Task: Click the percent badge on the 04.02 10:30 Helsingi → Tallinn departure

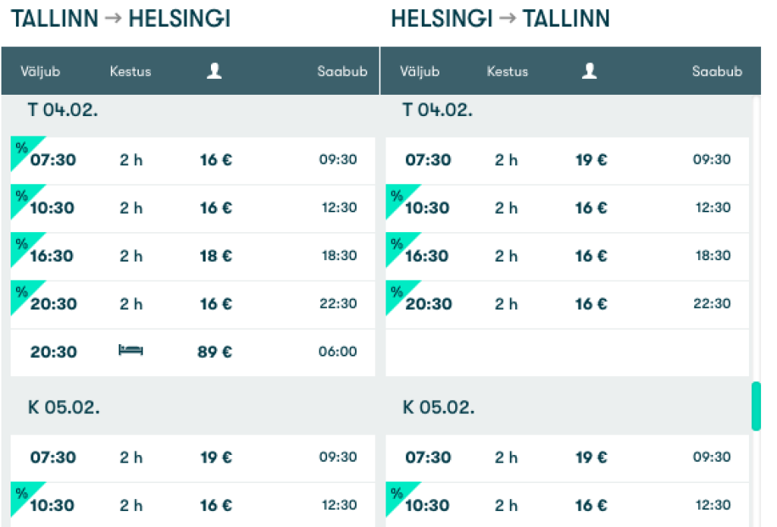Action: point(396,195)
